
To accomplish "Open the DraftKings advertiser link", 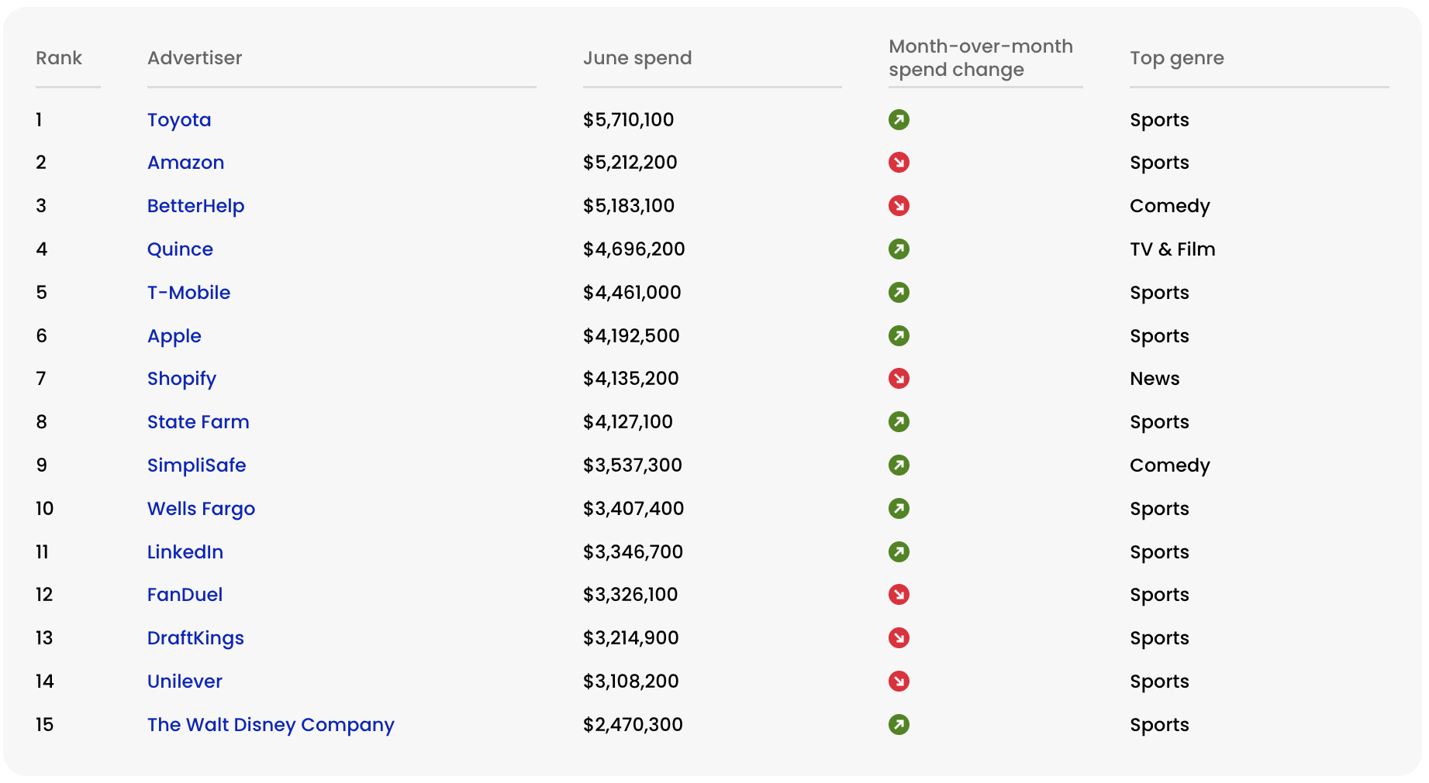I will [x=195, y=638].
